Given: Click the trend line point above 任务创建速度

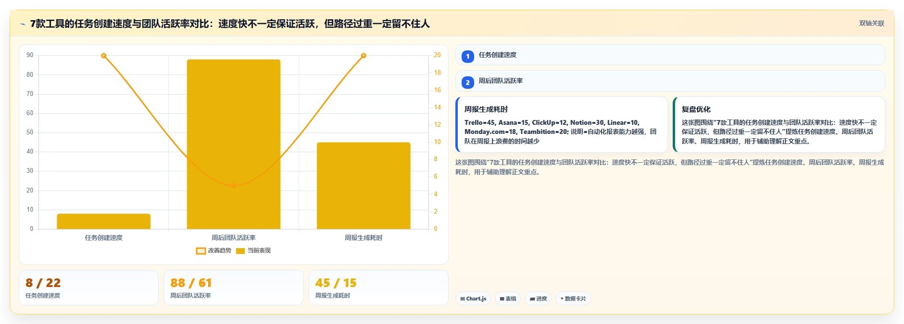Looking at the screenshot, I should coord(103,56).
